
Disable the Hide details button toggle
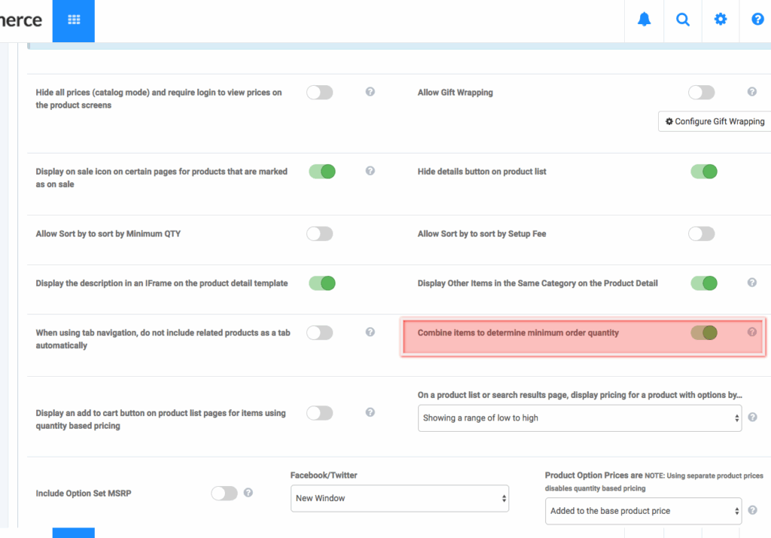pyautogui.click(x=703, y=172)
